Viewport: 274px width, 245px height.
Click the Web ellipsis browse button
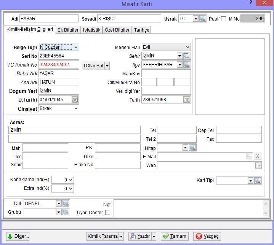[x=258, y=165]
